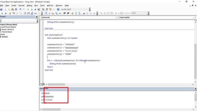This screenshot has width=197, height=111.
Task: Click List Properties/Methods icon
Action: coord(46,13)
